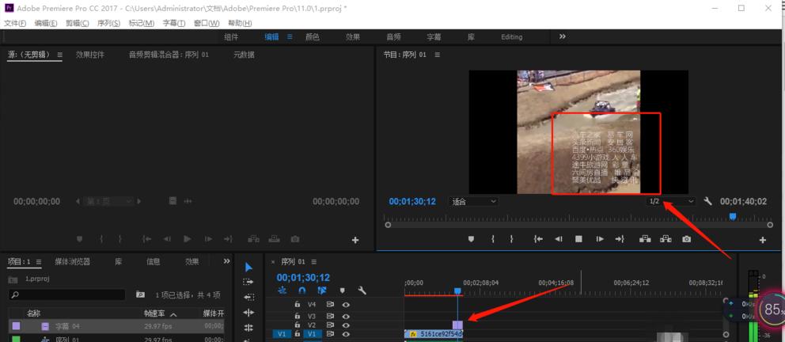Pick the Track Select Forward tool

click(x=248, y=283)
